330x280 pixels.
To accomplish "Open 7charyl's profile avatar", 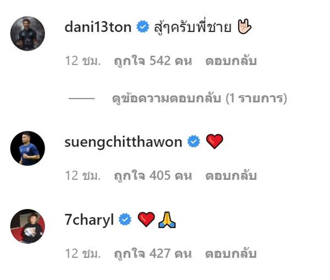I will [28, 226].
